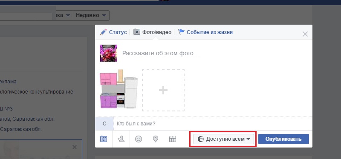This screenshot has width=341, height=159.
Task: Click the location pin icon
Action: [156, 139]
